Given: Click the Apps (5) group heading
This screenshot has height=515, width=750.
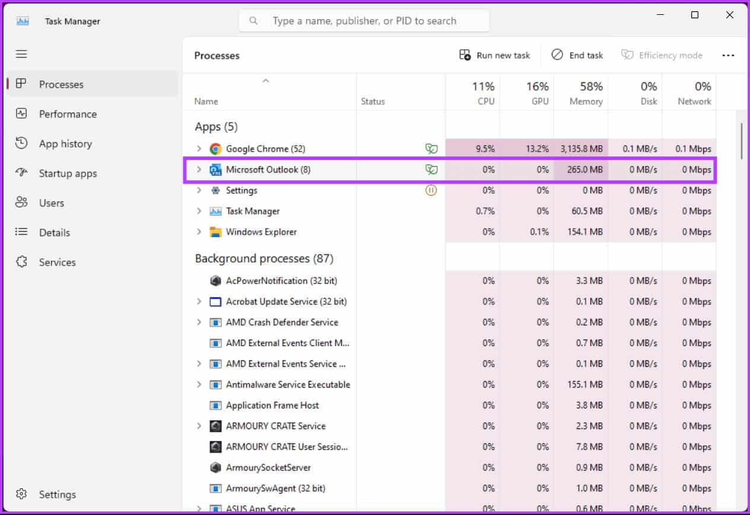Looking at the screenshot, I should point(217,127).
